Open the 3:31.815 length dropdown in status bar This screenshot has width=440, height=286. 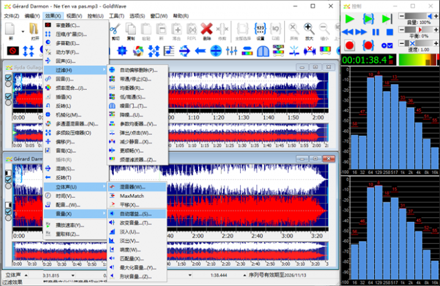coord(73,276)
